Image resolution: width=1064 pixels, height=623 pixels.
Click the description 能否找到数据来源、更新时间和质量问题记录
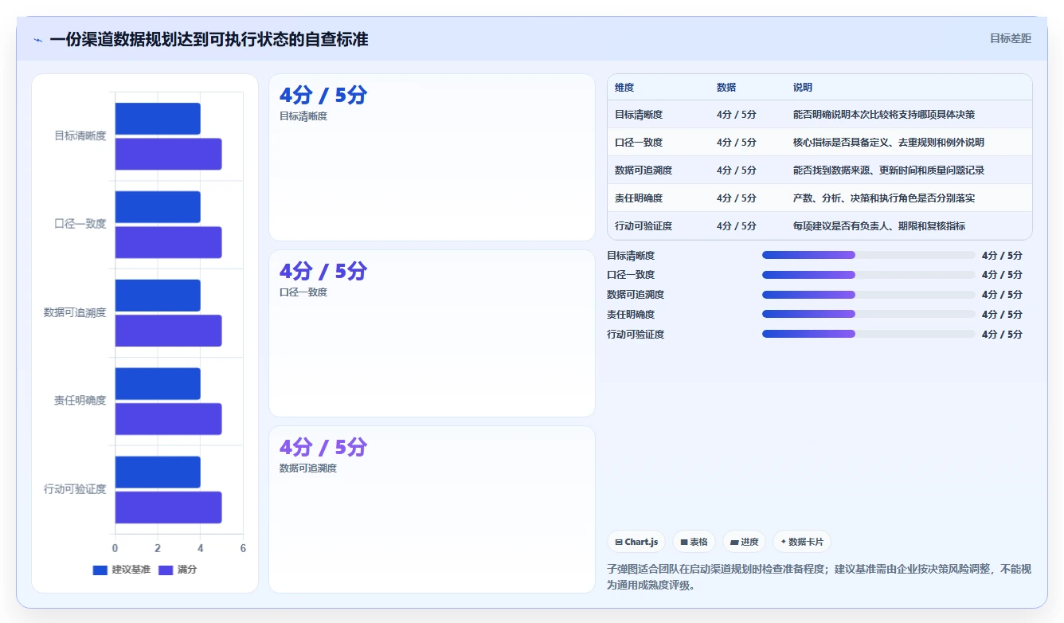[889, 170]
